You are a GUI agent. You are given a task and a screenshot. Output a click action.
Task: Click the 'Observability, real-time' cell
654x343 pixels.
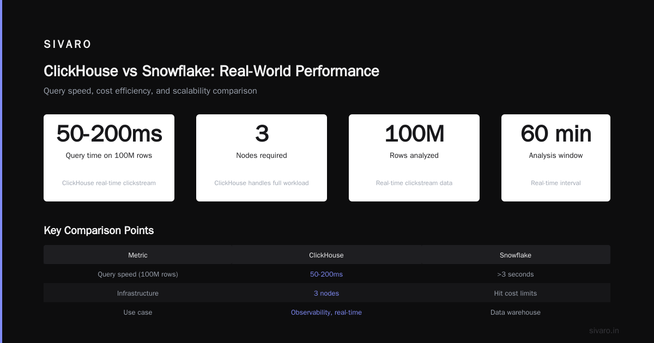point(326,313)
